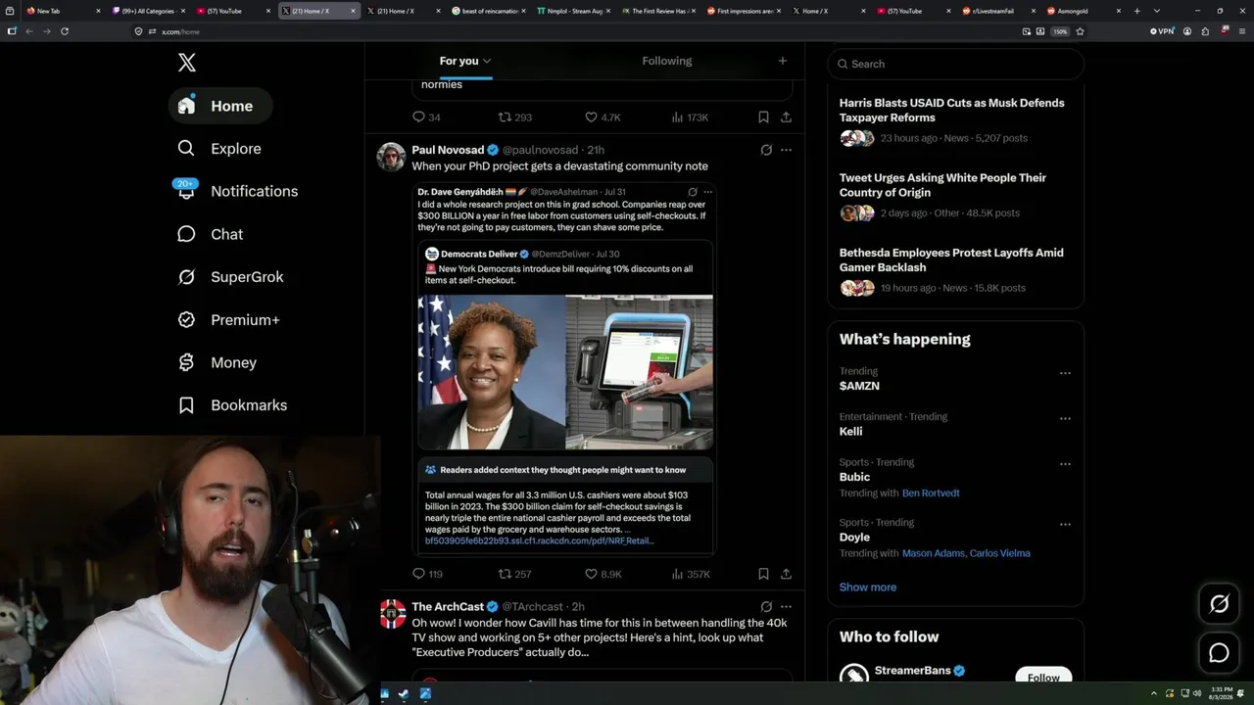Image resolution: width=1254 pixels, height=705 pixels.
Task: Open Premium+ in the sidebar
Action: 229,320
